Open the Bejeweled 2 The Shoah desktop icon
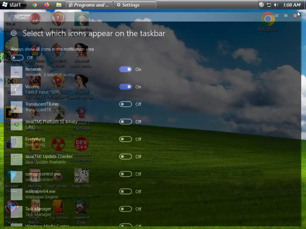306x229 pixels. [82, 119]
